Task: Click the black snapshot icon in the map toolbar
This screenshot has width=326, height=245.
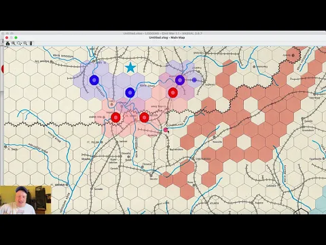Action: [7, 44]
